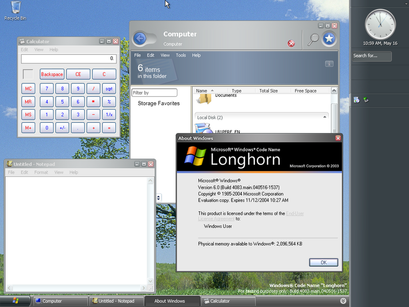
Task: Open the Format menu in Notepad
Action: (41, 172)
